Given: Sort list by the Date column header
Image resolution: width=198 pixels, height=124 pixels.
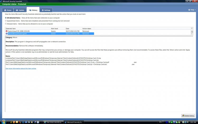Looking at the screenshot, I should (73, 29).
